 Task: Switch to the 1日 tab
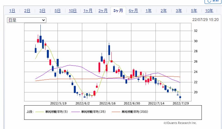point(12,11)
